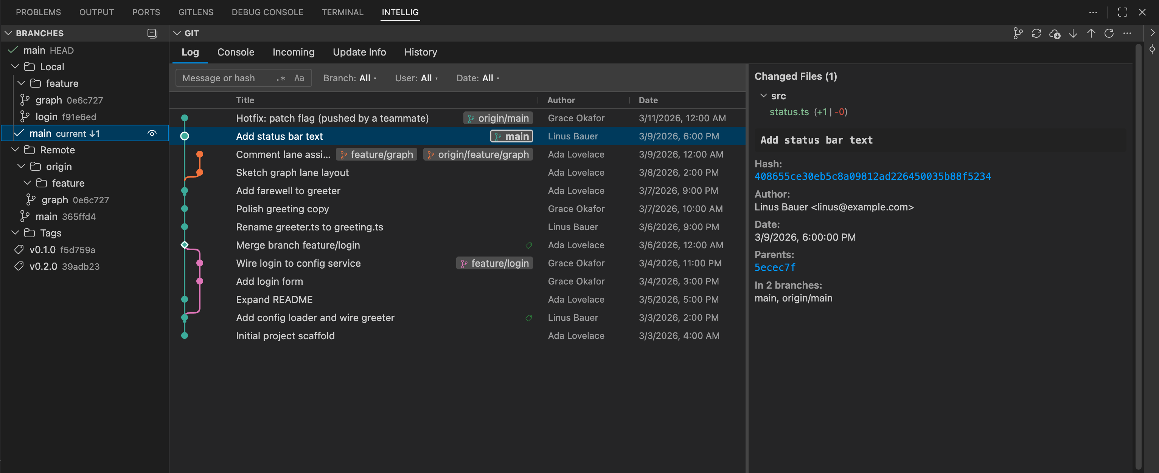Collapse the GIT section

point(177,33)
